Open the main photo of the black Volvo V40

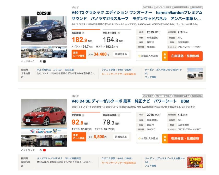coord(44,31)
